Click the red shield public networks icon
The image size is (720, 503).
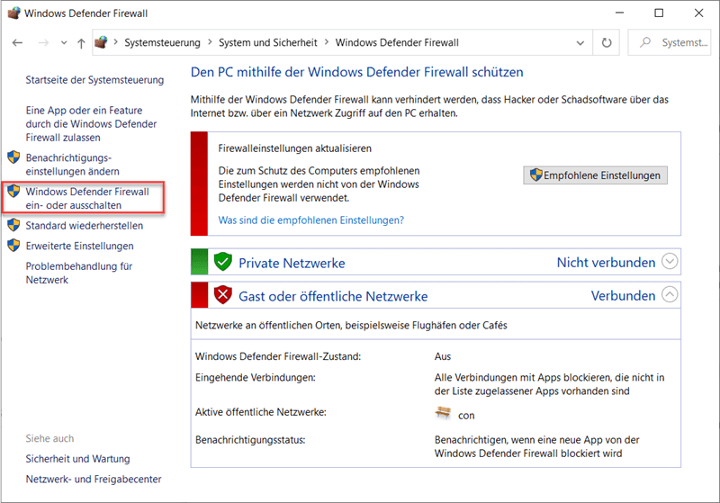coord(222,294)
